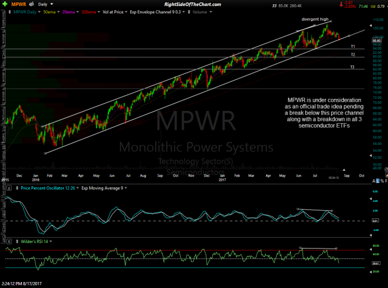Click the MPWR trade idea note text
The width and height of the screenshot is (388, 288).
tap(324, 113)
